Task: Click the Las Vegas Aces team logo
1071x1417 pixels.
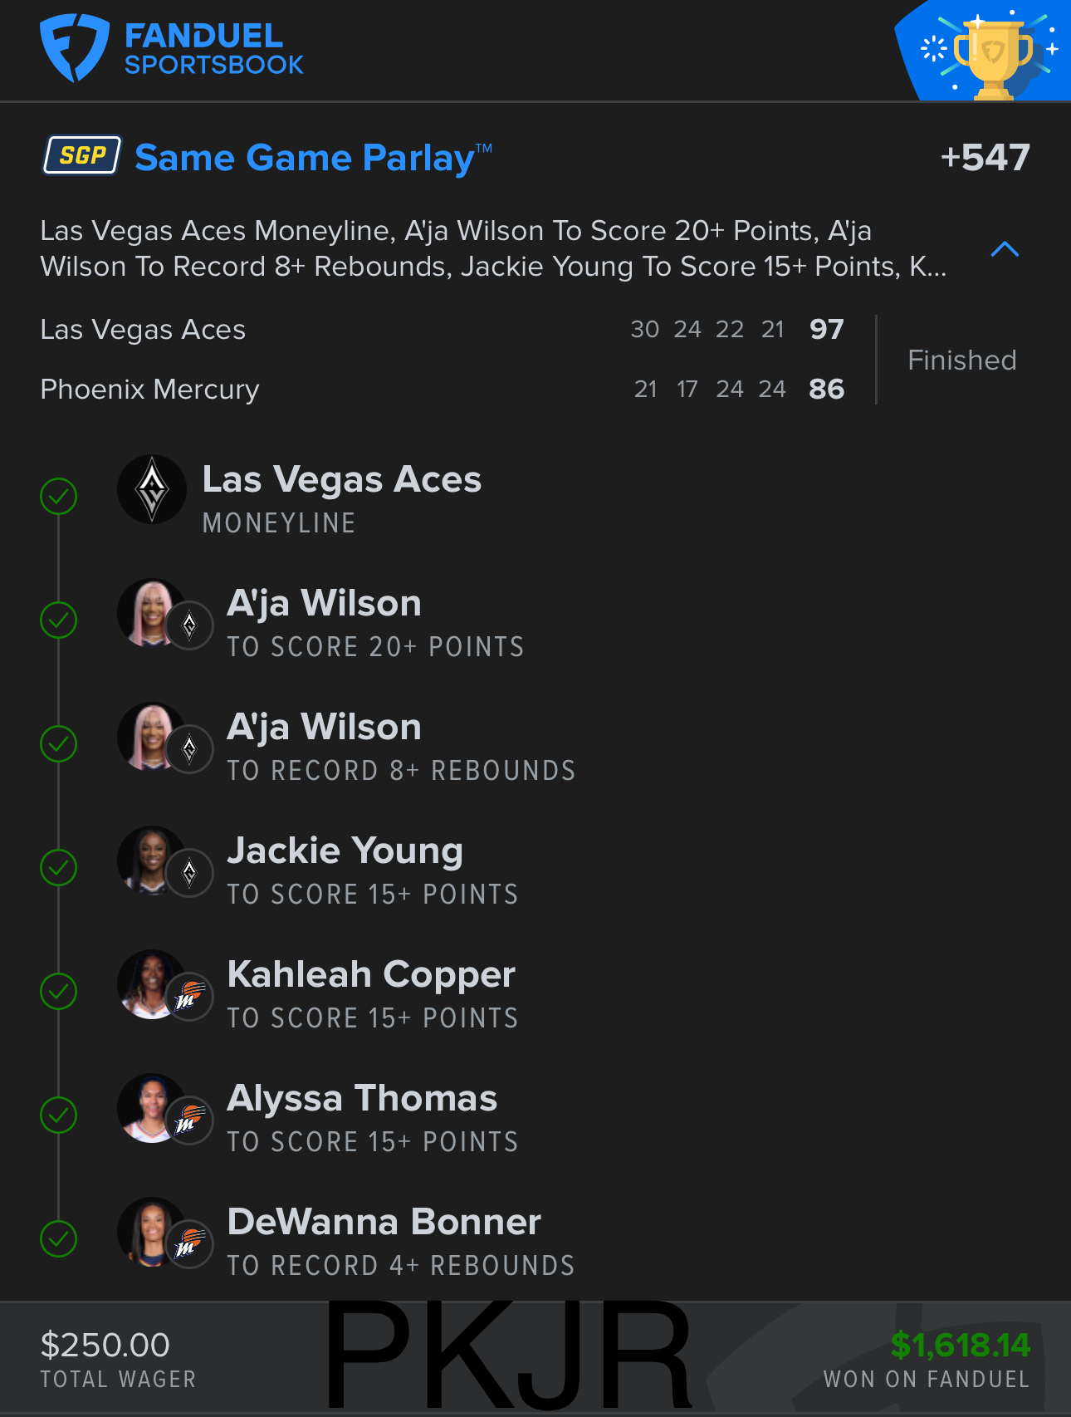Action: pyautogui.click(x=152, y=489)
